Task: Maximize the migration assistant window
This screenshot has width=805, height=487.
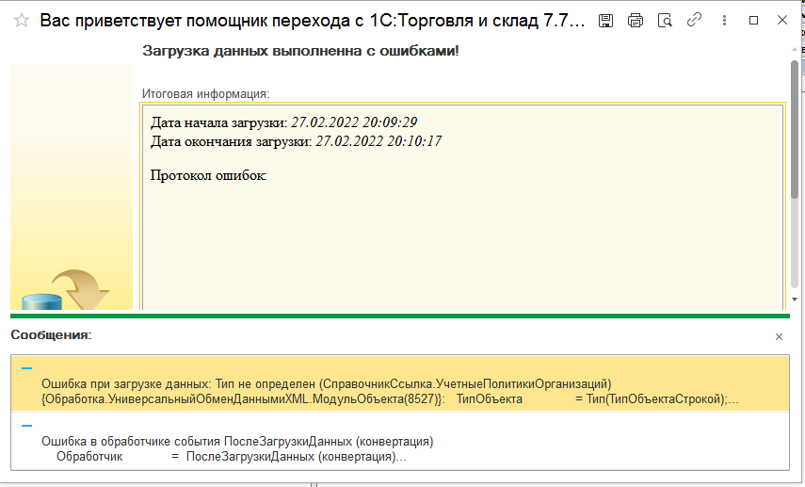Action: click(x=753, y=20)
